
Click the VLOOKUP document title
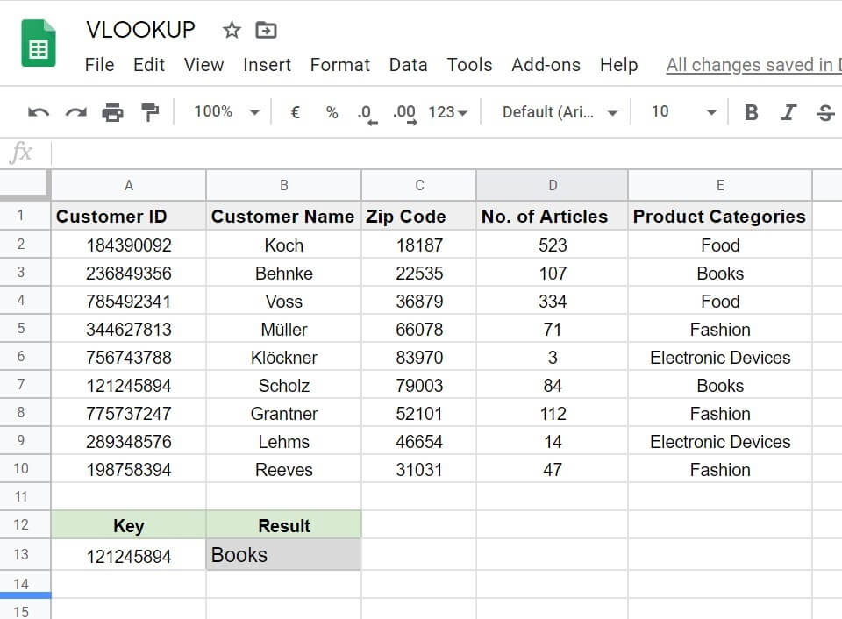click(140, 30)
